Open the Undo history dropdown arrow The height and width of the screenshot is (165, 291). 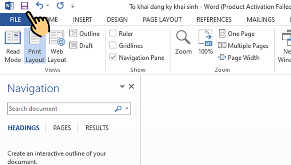pyautogui.click(x=48, y=5)
